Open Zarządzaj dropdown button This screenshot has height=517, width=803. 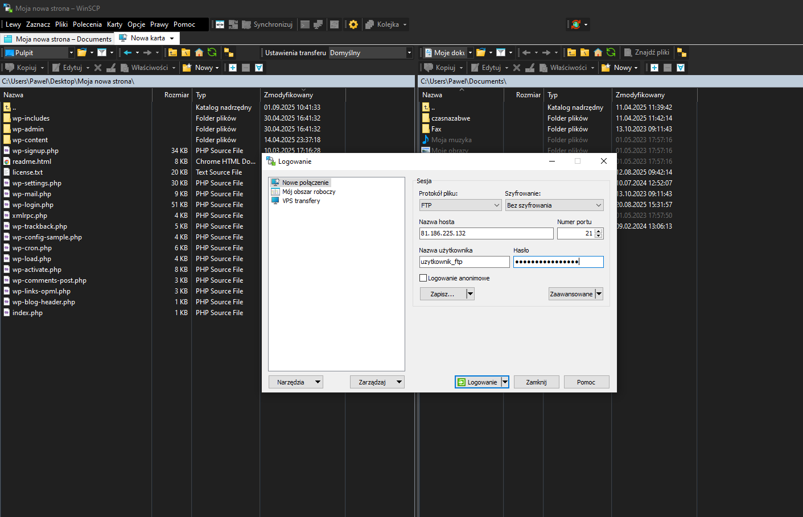point(377,382)
